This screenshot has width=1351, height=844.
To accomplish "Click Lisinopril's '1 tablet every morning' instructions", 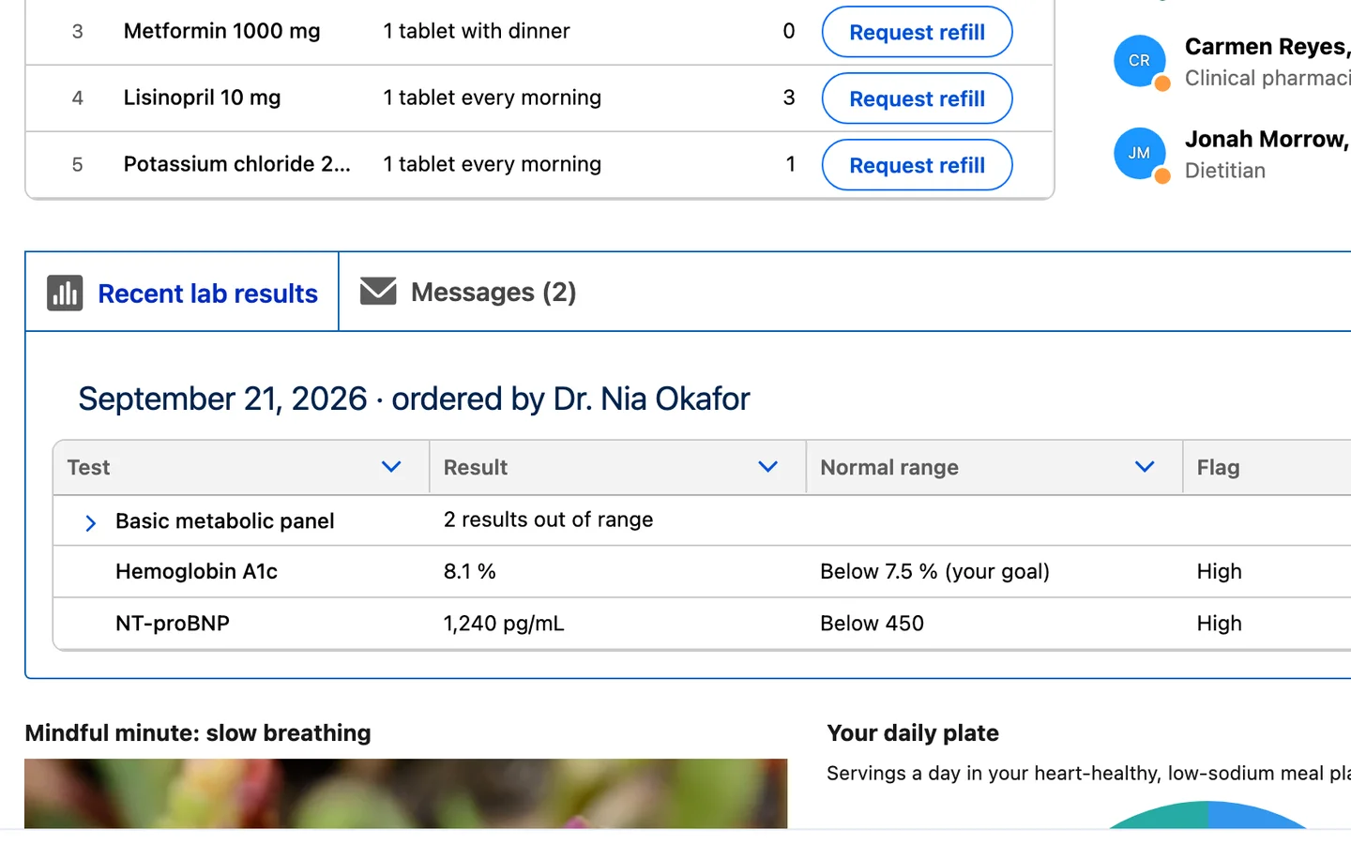I will [x=492, y=98].
